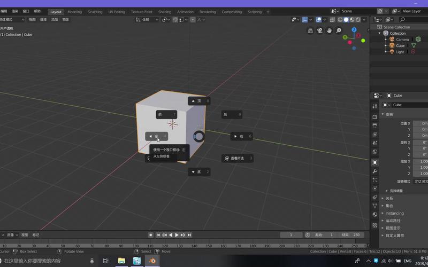The image size is (428, 267).
Task: Select wireframe viewport shading
Action: [340, 20]
